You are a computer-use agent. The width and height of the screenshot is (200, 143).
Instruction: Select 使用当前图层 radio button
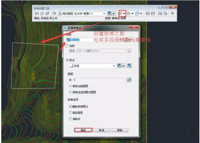point(70,86)
